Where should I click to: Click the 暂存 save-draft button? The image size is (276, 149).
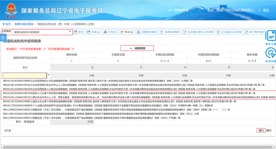[x=79, y=32]
